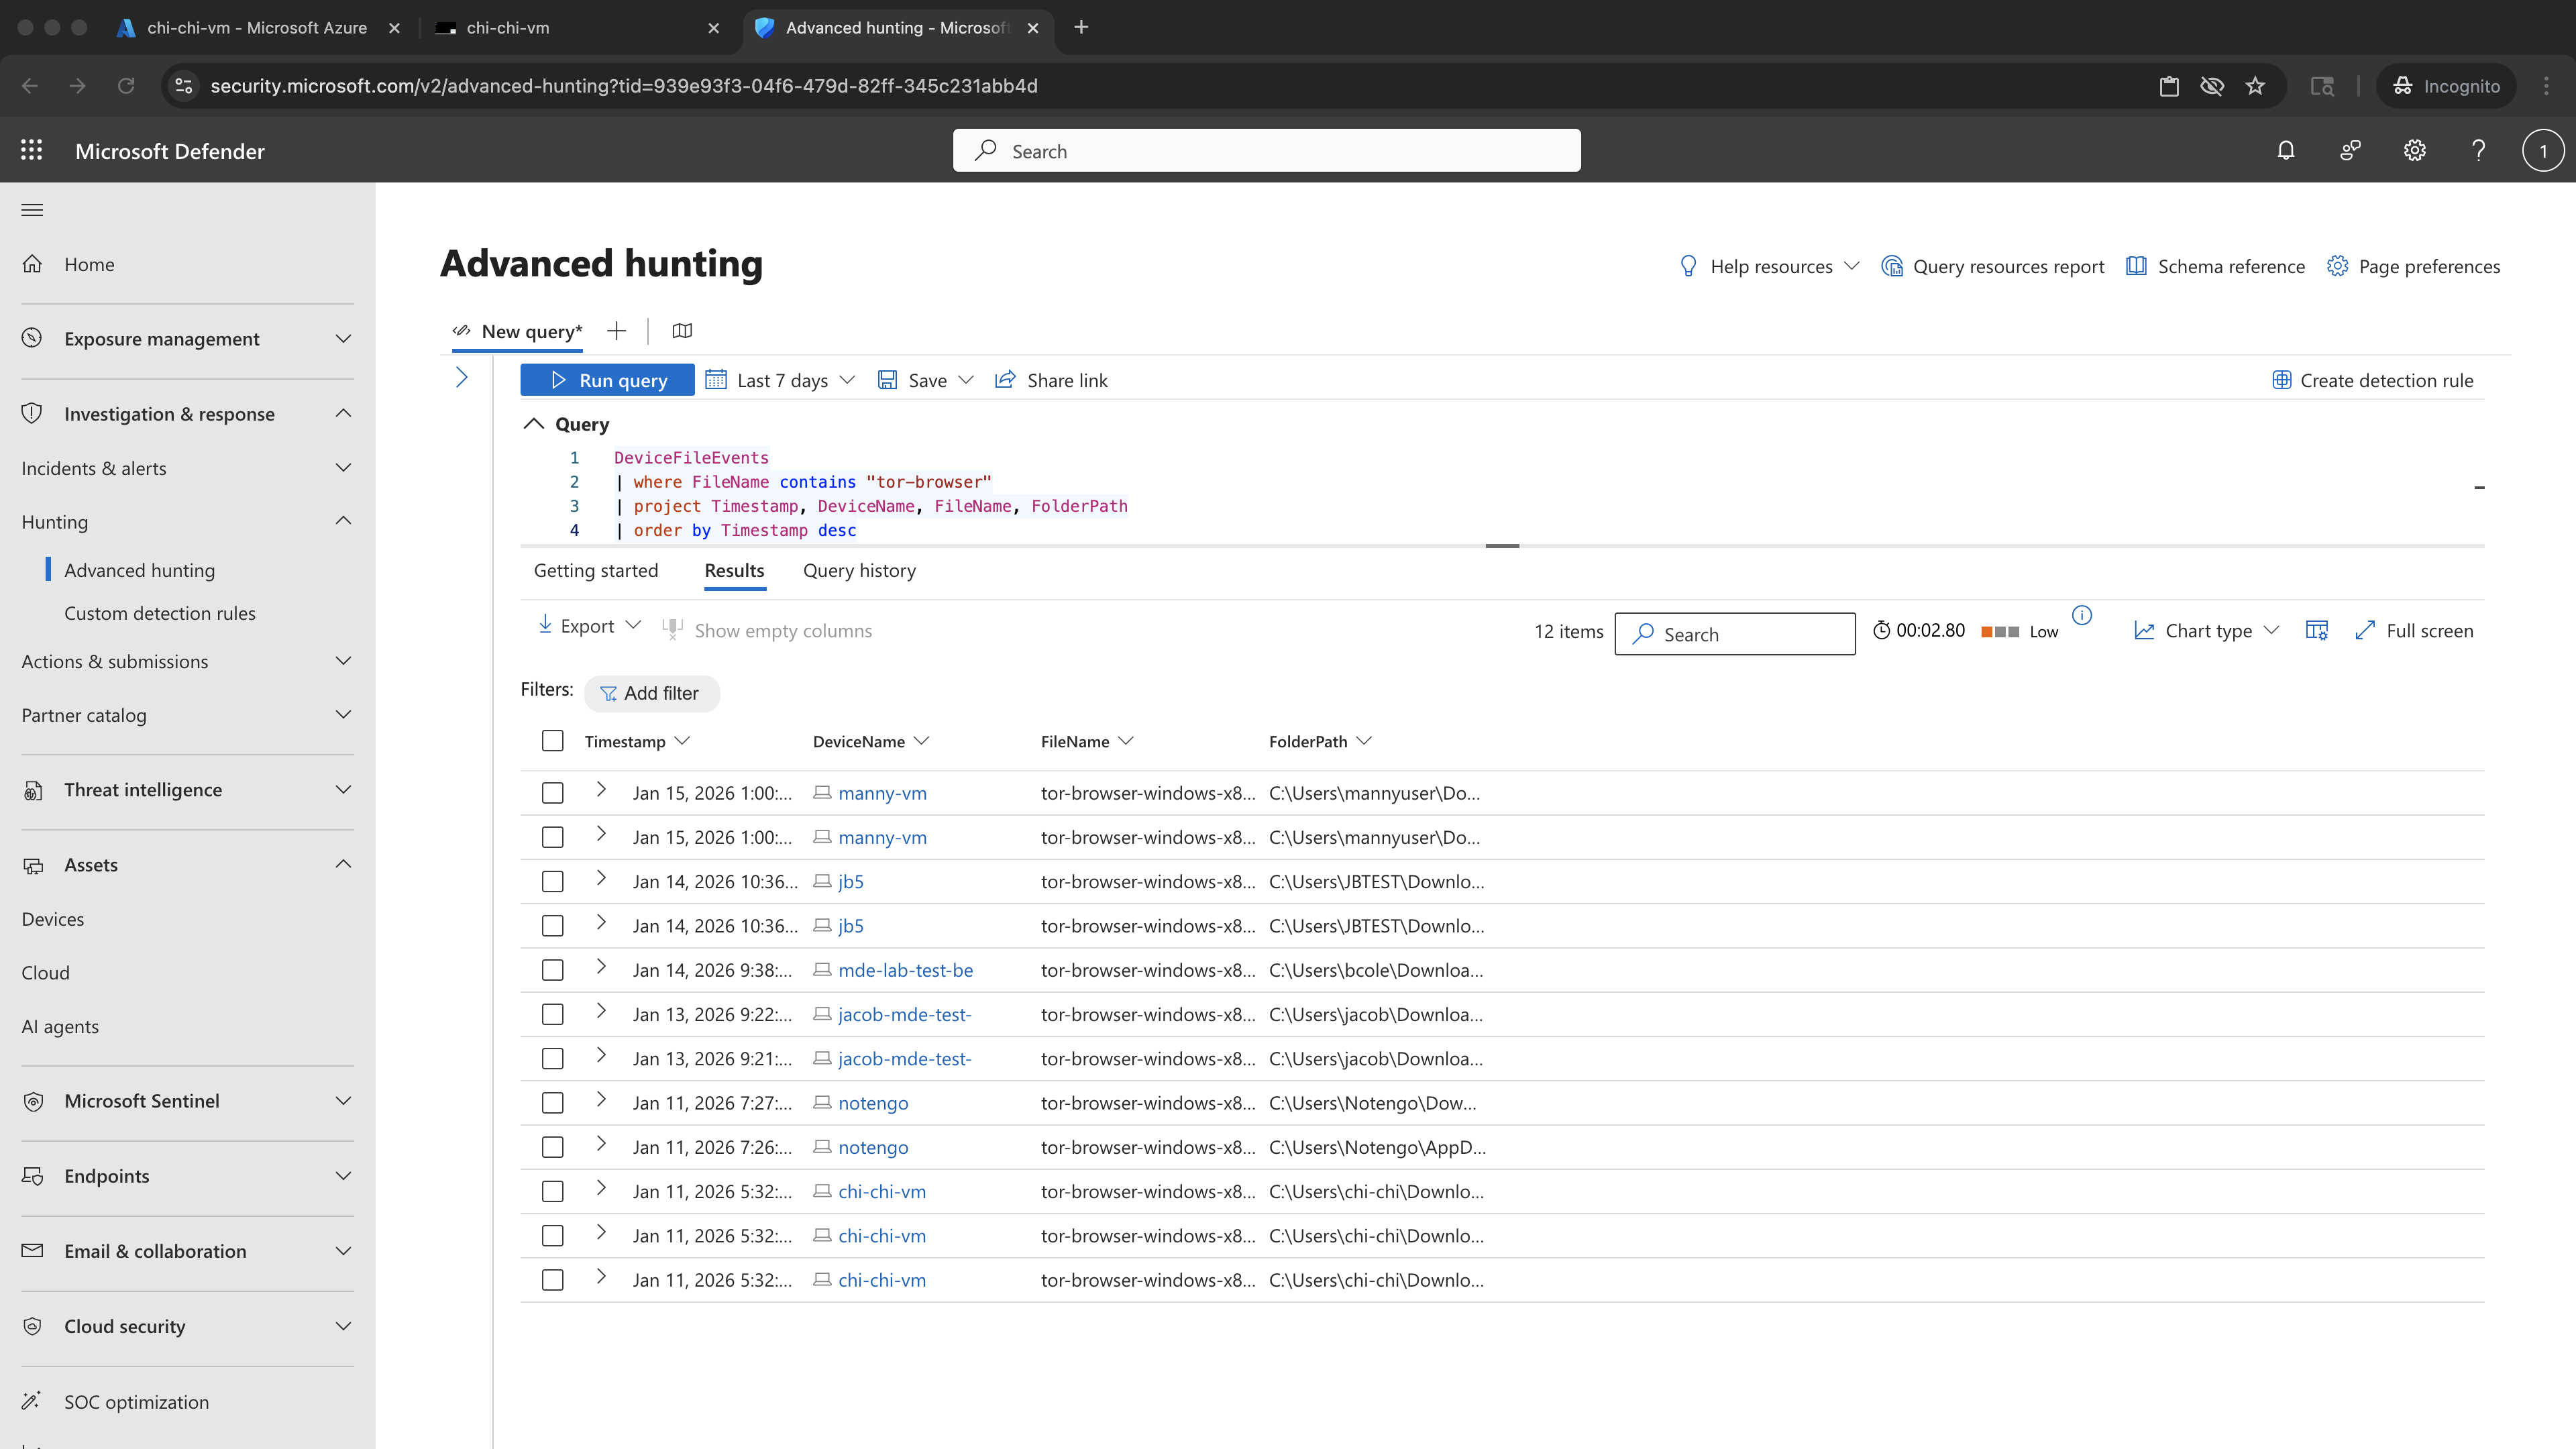Go to Home in sidebar
2576x1449 pixels.
89,264
